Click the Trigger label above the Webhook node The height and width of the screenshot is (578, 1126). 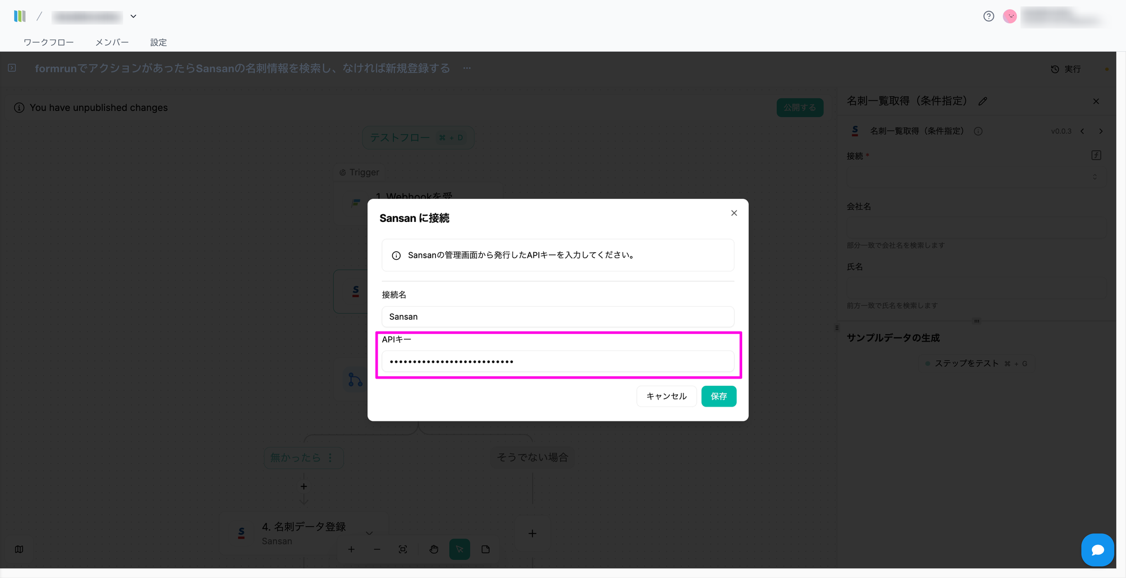coord(360,173)
